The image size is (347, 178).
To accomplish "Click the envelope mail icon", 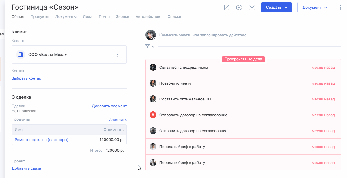I will pyautogui.click(x=252, y=8).
